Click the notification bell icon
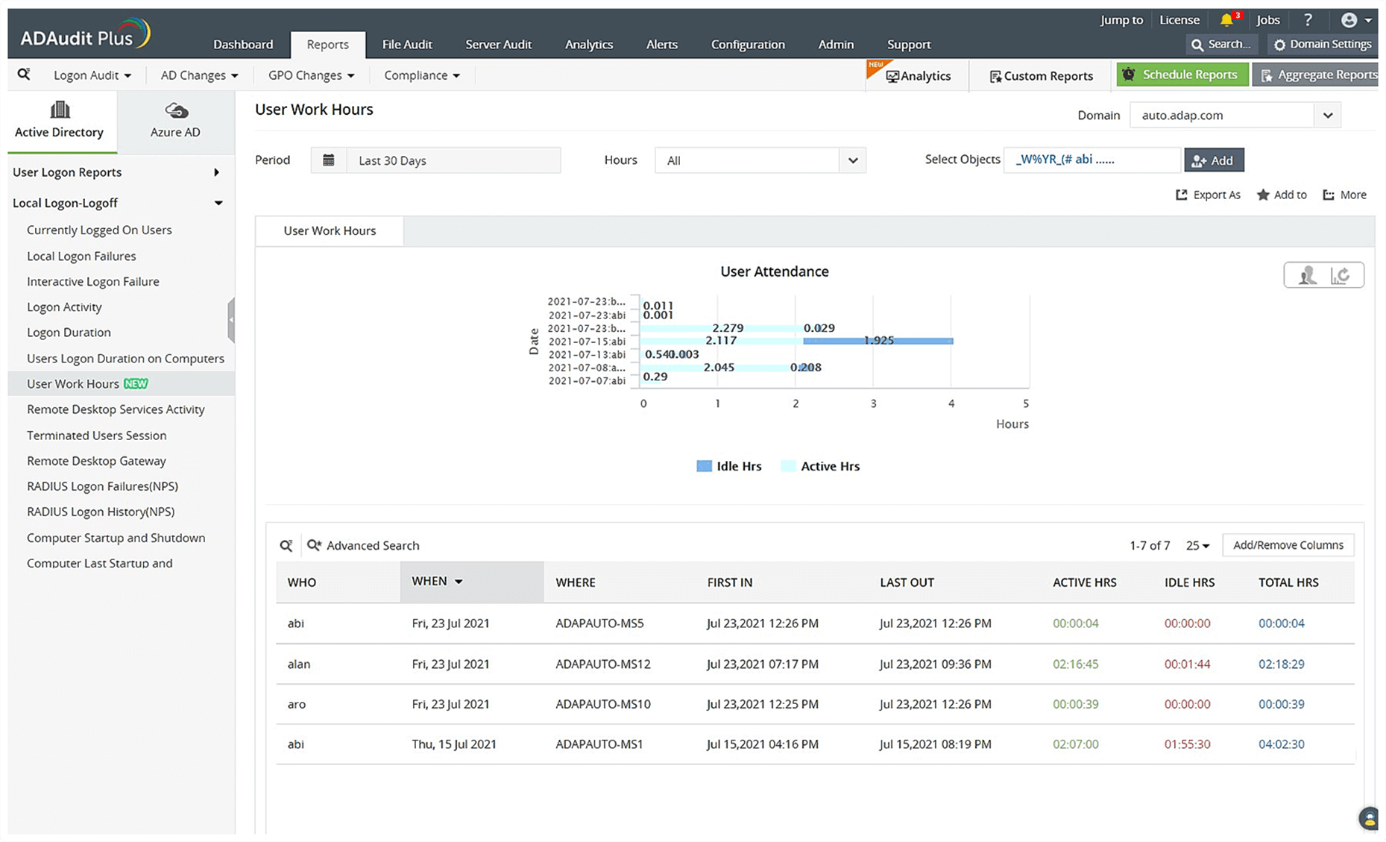Image resolution: width=1386 pixels, height=842 pixels. [x=1226, y=20]
